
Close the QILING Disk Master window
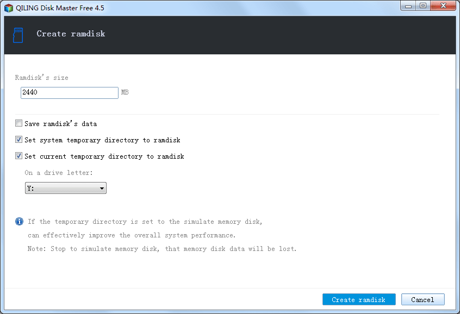[443, 5]
